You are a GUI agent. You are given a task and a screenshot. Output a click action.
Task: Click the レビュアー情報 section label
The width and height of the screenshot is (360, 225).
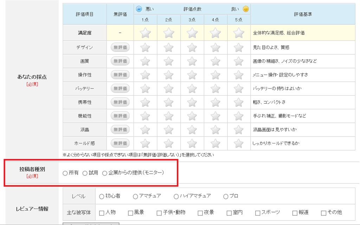[x=32, y=209]
